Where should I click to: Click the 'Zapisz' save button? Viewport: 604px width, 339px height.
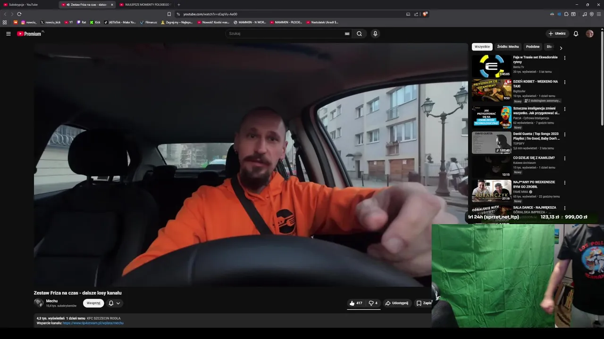[x=423, y=303]
